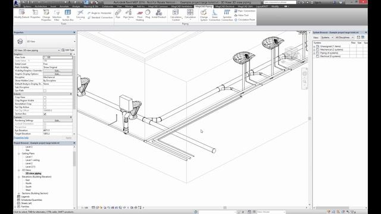Start the Sewer Connection tool
Image resolution: width=381 pixels, height=214 pixels.
pos(214,15)
